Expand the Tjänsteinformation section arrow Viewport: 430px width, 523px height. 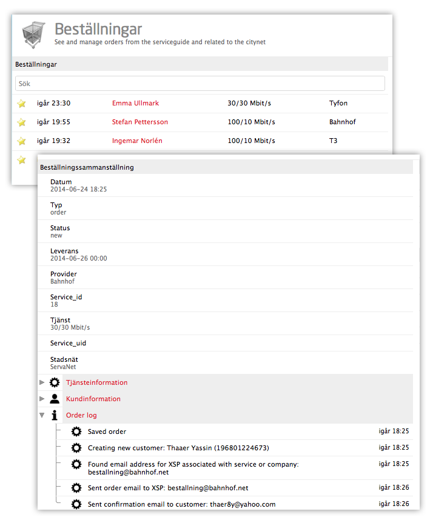click(x=42, y=382)
